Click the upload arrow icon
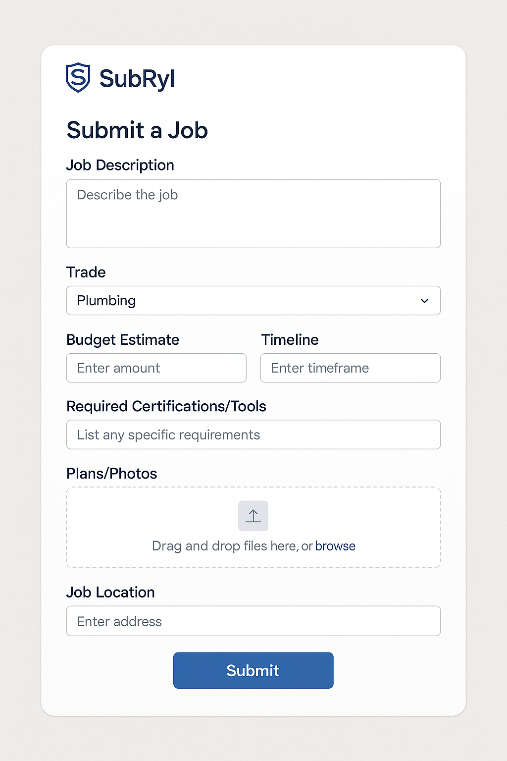The height and width of the screenshot is (761, 507). pos(253,516)
